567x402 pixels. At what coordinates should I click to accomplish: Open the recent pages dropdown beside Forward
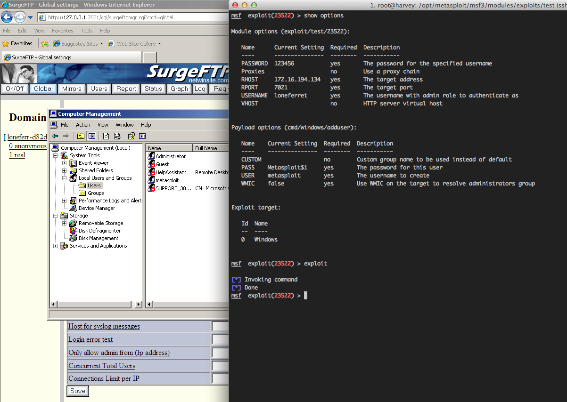(30, 18)
